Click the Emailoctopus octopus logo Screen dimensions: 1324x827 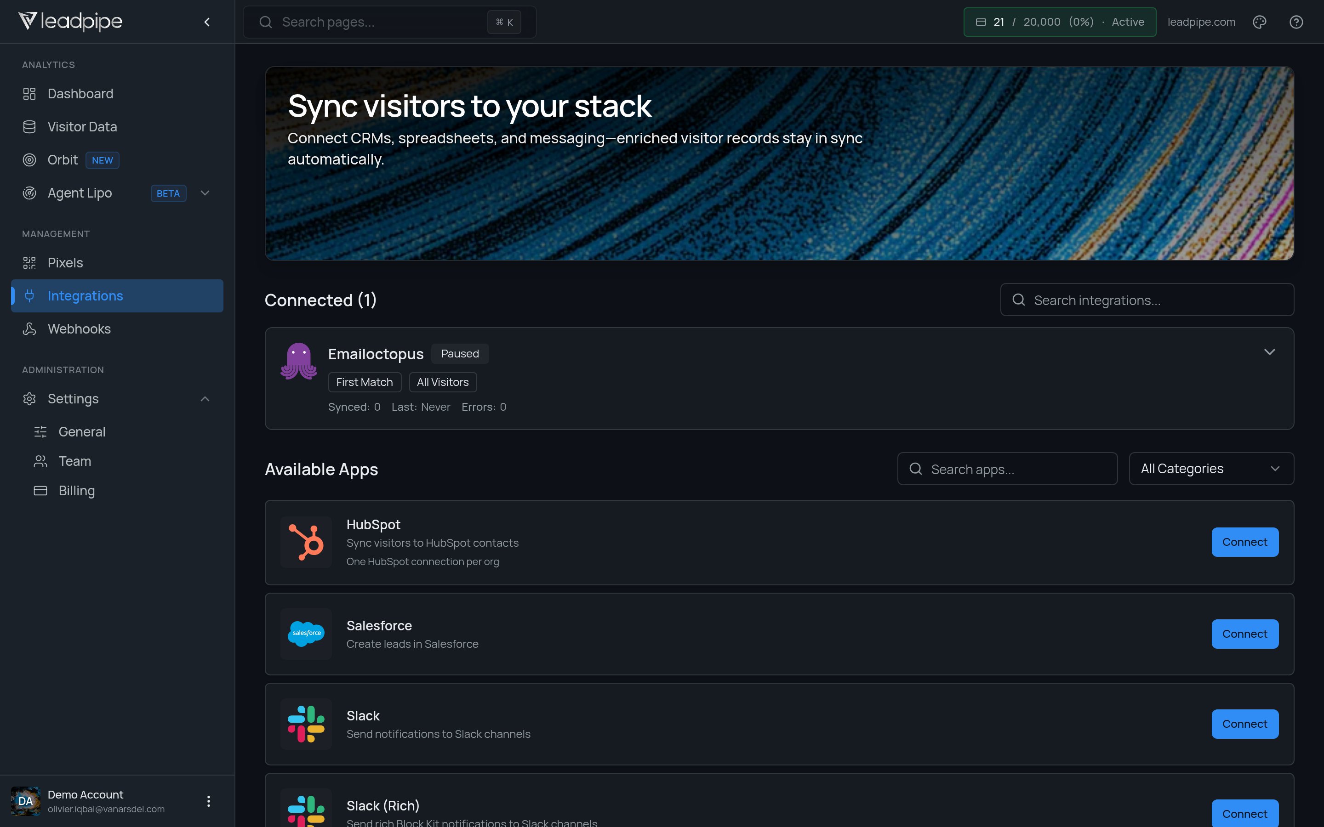[x=299, y=361]
